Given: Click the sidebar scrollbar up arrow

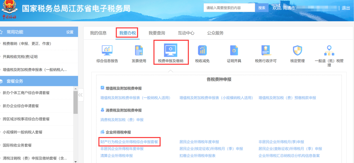Looking at the screenshot, I should (x=76, y=88).
